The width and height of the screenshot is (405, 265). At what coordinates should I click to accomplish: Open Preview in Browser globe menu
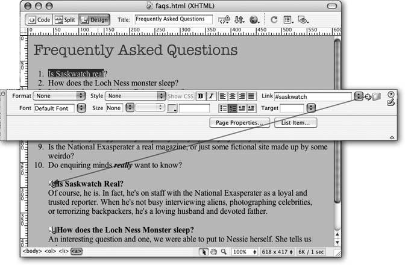pos(254,20)
